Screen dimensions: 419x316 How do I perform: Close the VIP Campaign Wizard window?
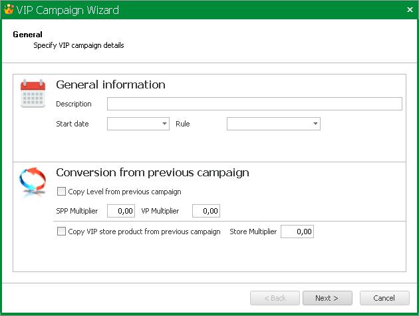pos(410,10)
